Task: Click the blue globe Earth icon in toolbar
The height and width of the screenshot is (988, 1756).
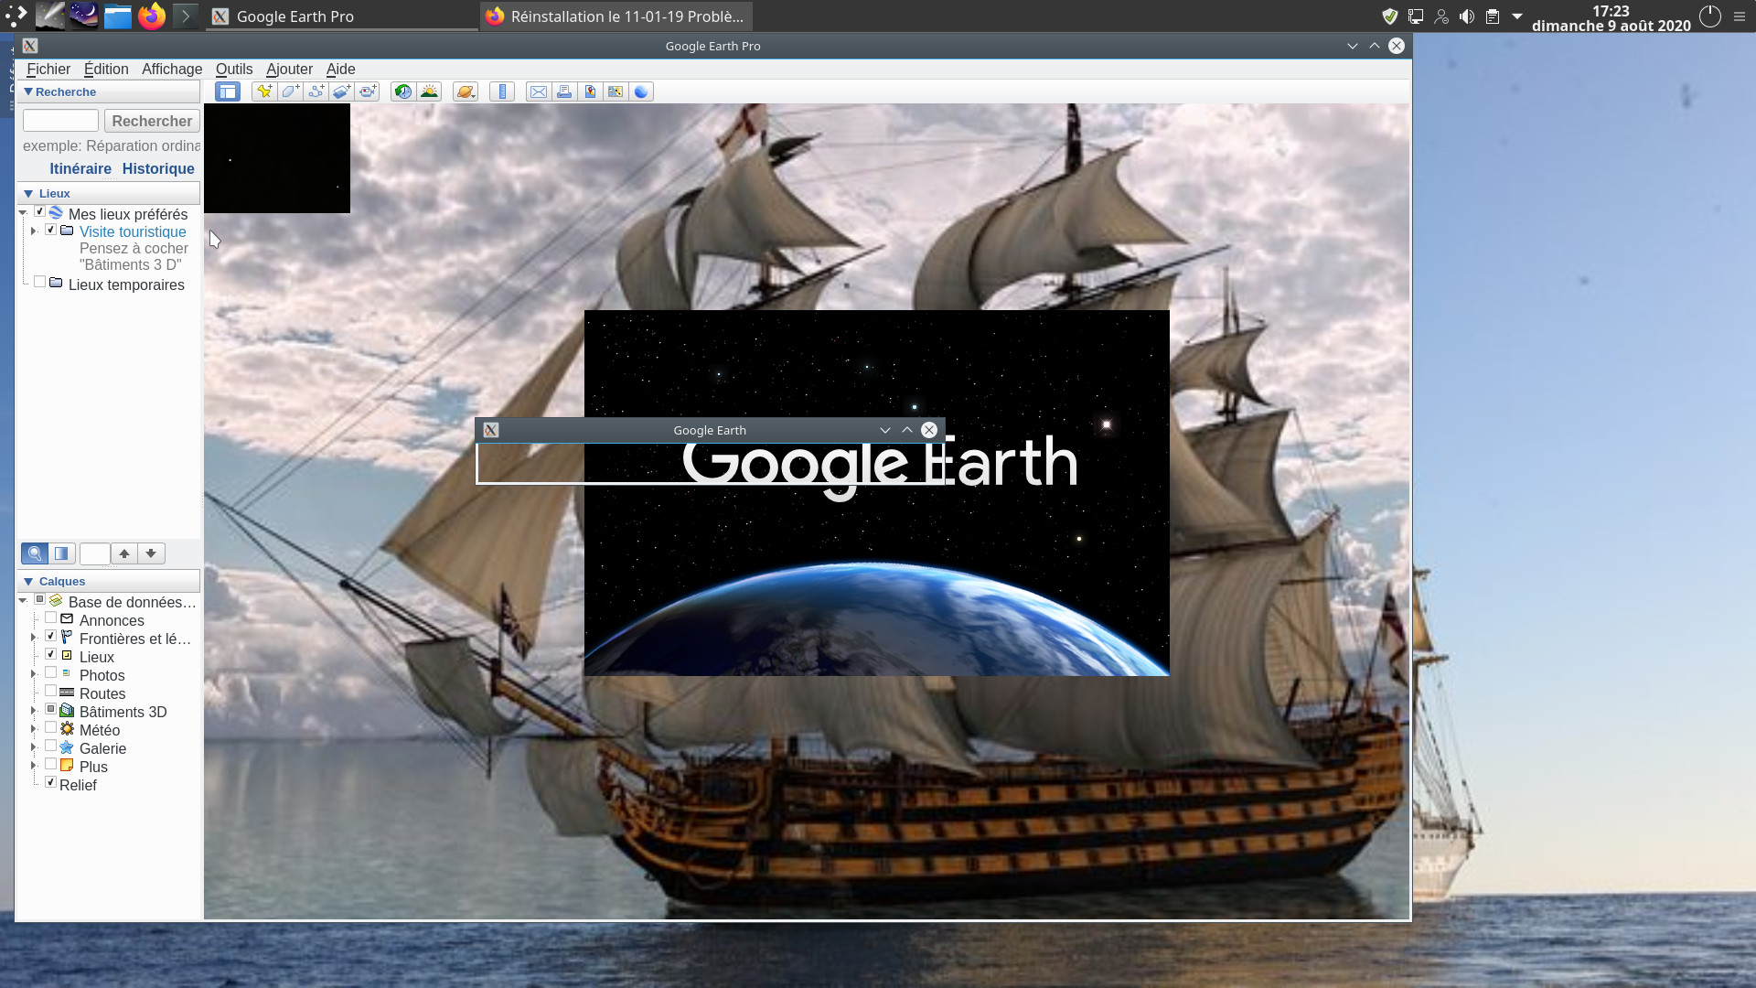Action: tap(641, 91)
